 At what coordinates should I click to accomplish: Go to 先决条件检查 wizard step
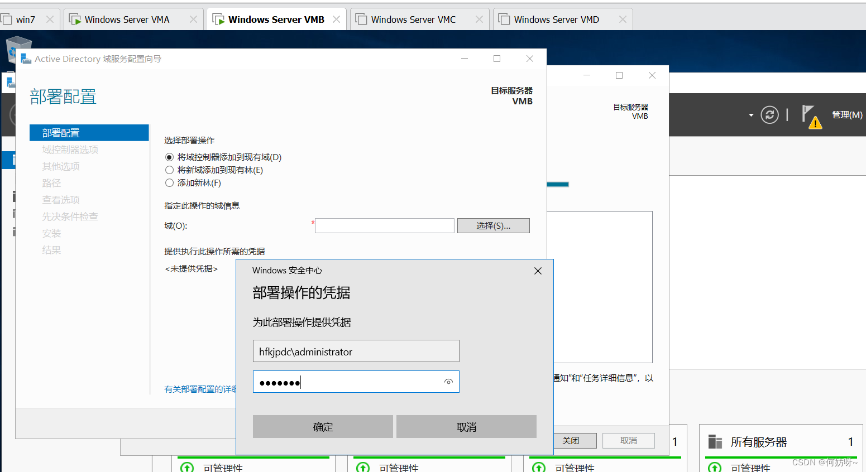70,216
